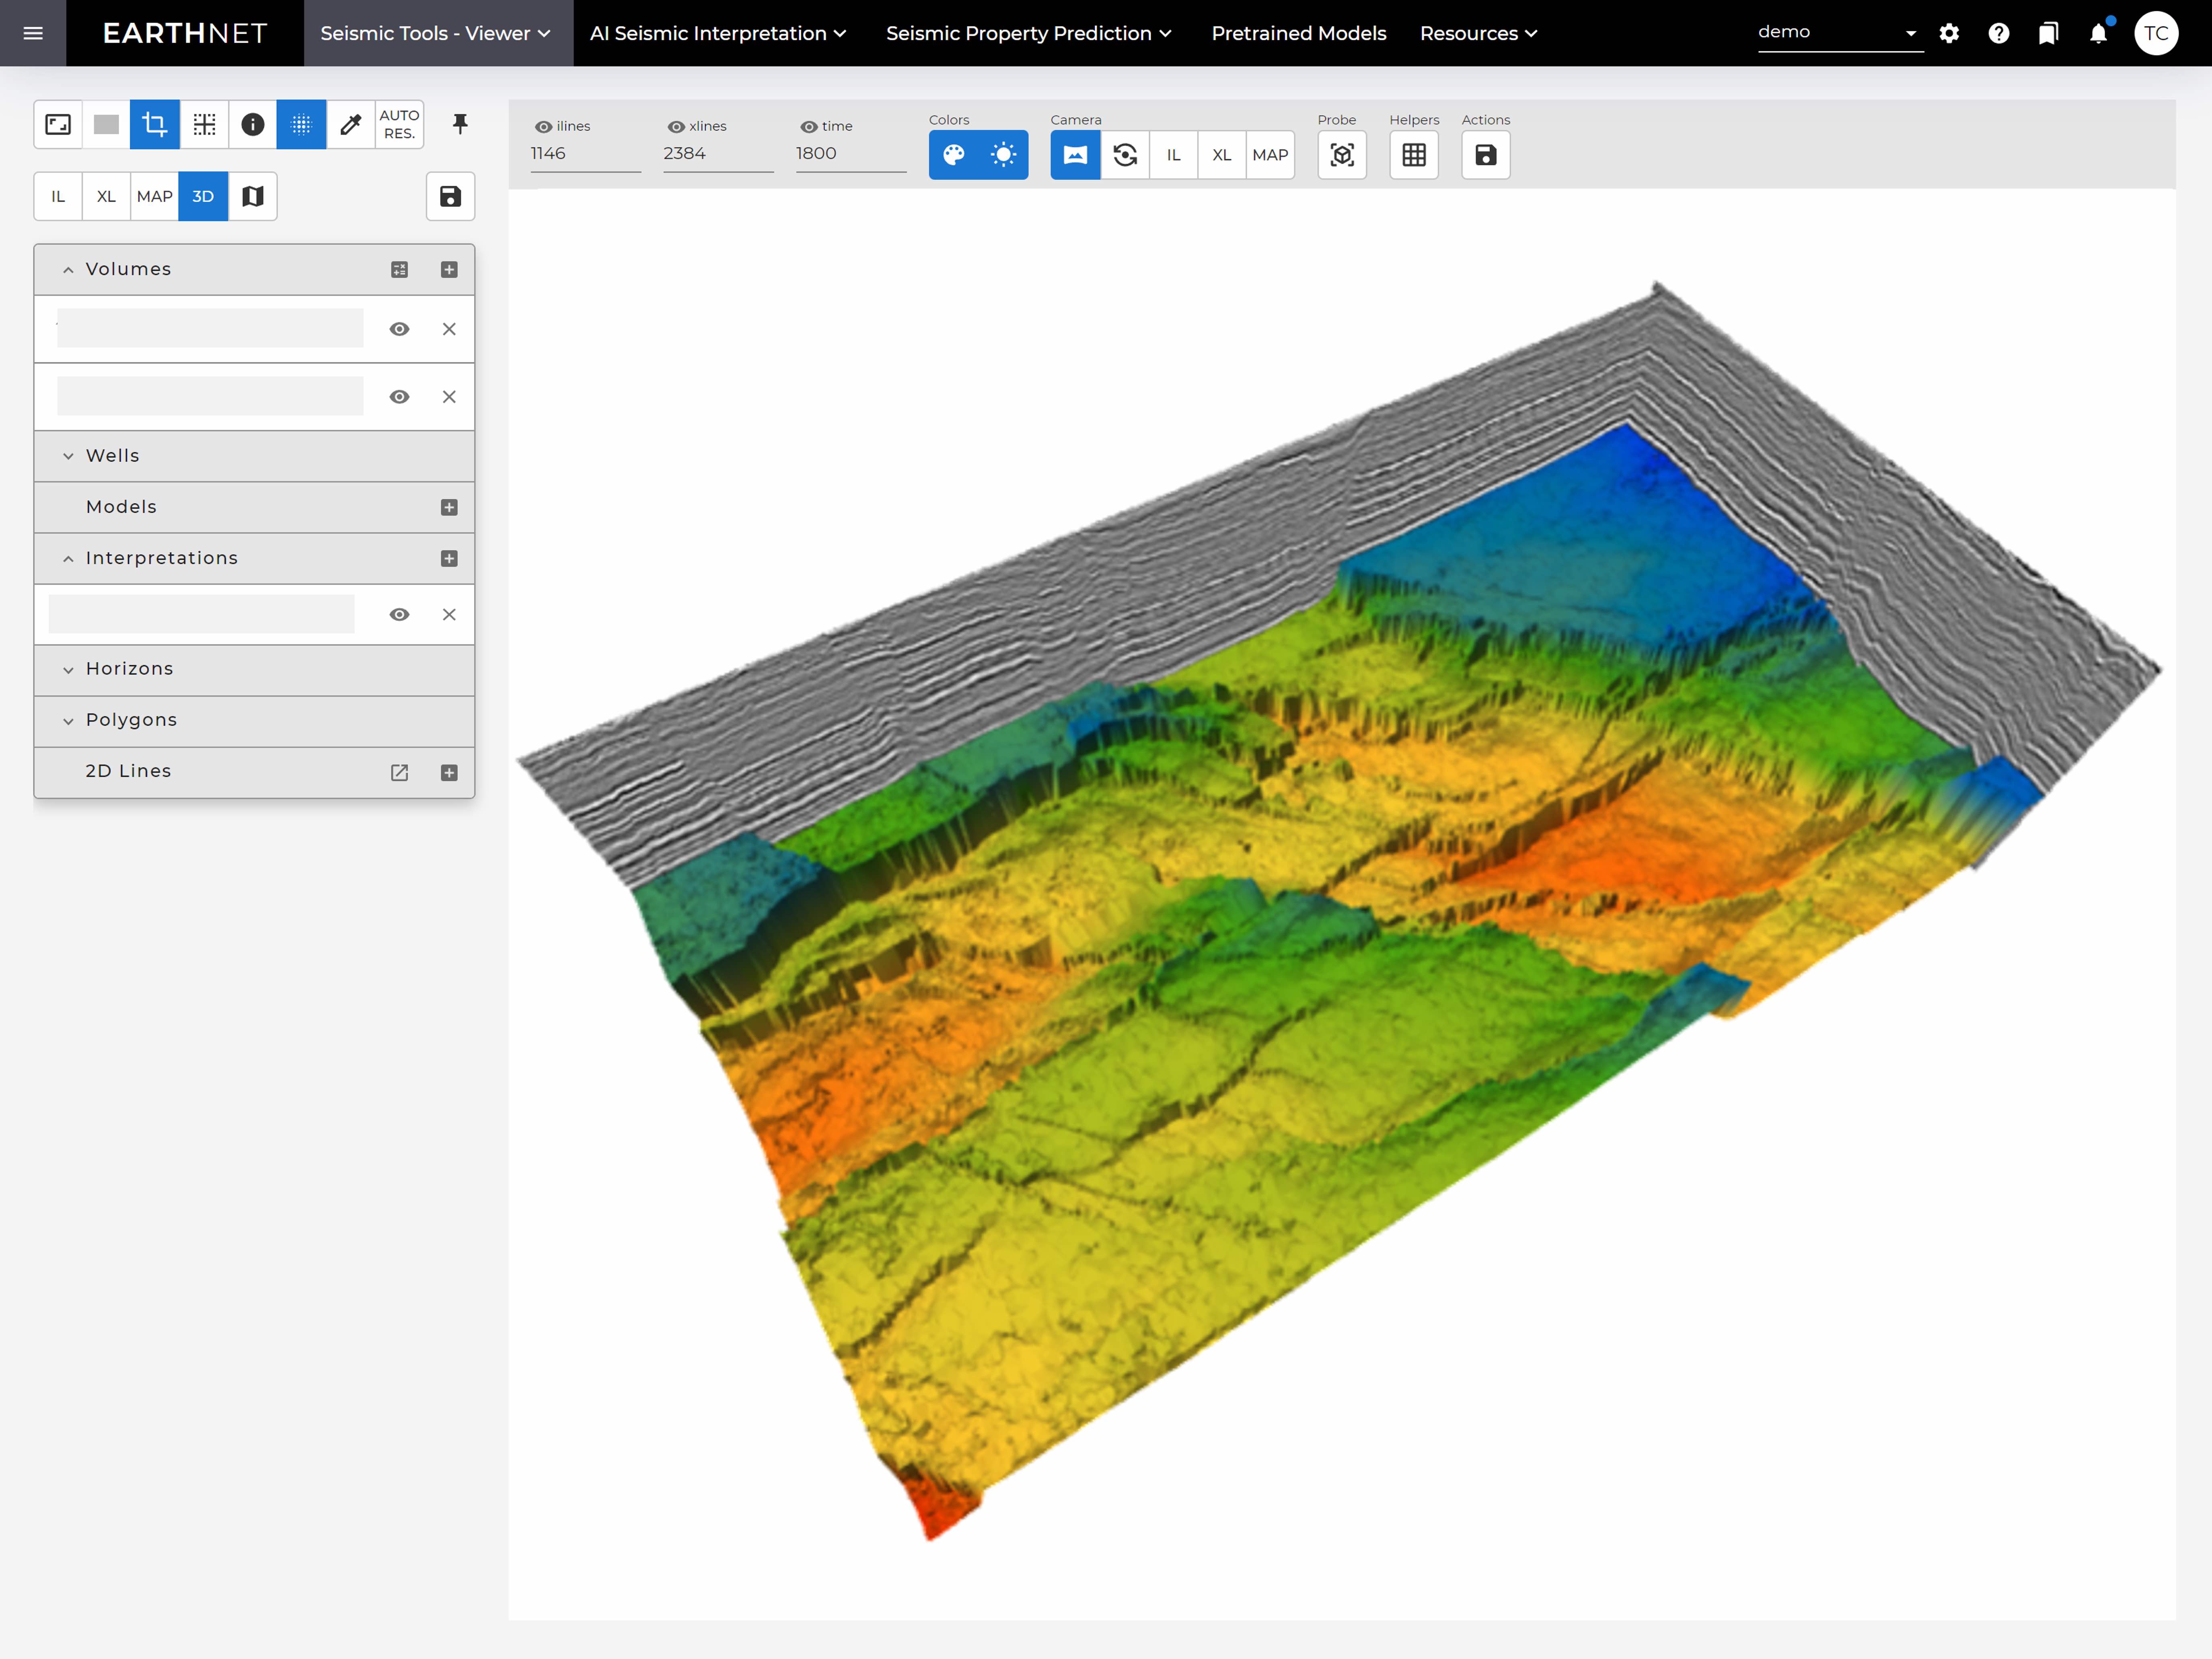Click the time value field 1800
The height and width of the screenshot is (1659, 2212).
pos(851,154)
